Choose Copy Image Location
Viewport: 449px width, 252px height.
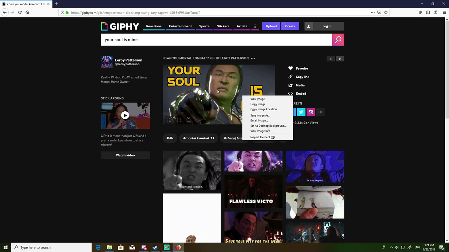(267, 109)
